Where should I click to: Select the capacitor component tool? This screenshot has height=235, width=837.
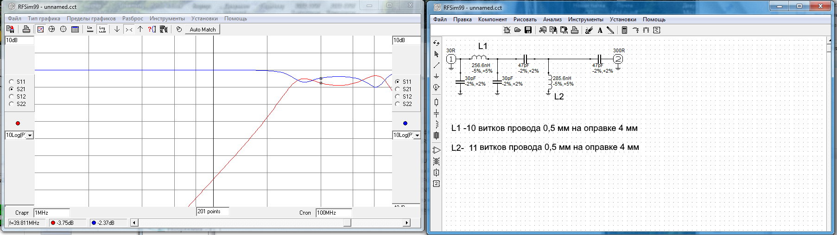point(436,113)
